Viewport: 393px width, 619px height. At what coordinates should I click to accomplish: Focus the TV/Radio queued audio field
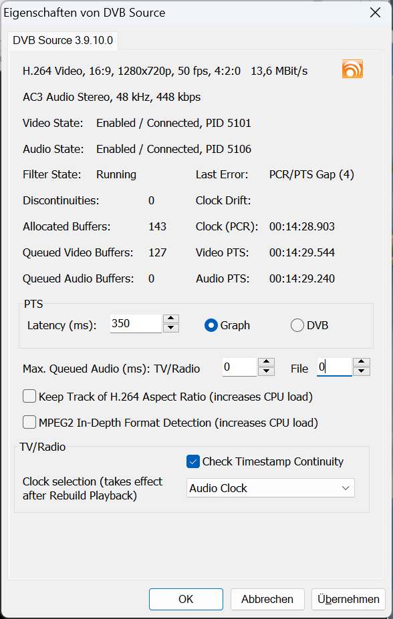point(239,367)
